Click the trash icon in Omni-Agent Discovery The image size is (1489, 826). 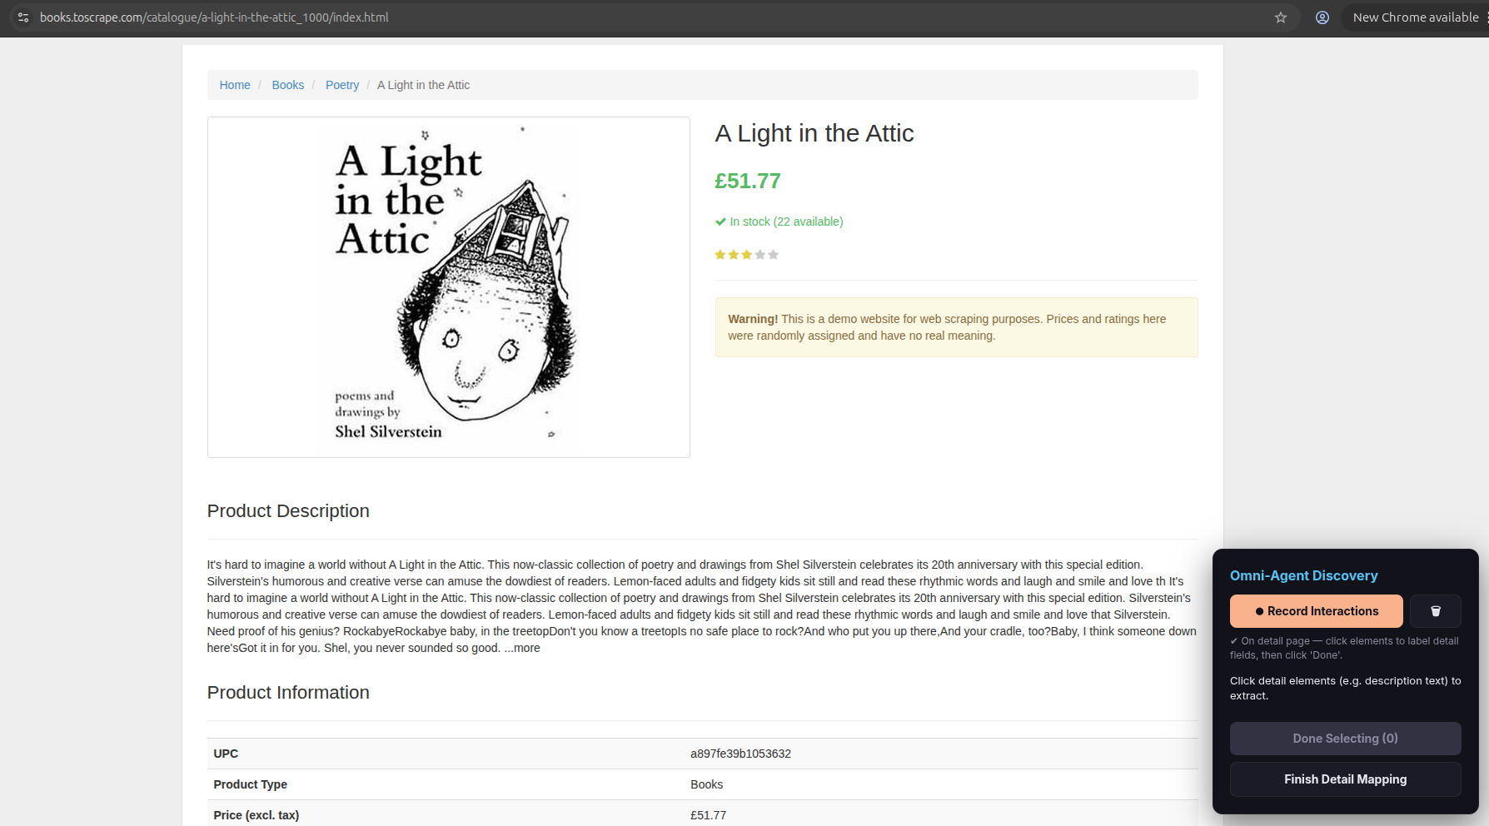pos(1436,611)
